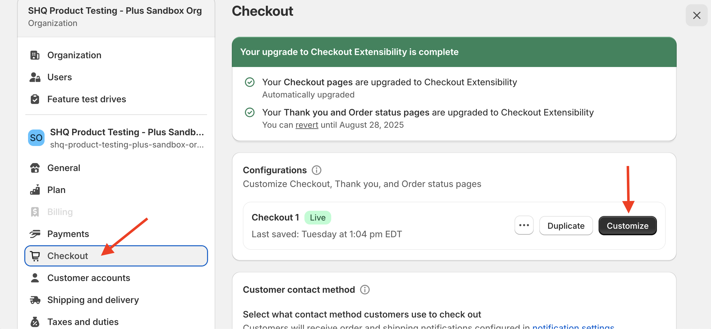Viewport: 711px width, 329px height.
Task: Click the Organization building icon
Action: (x=35, y=55)
